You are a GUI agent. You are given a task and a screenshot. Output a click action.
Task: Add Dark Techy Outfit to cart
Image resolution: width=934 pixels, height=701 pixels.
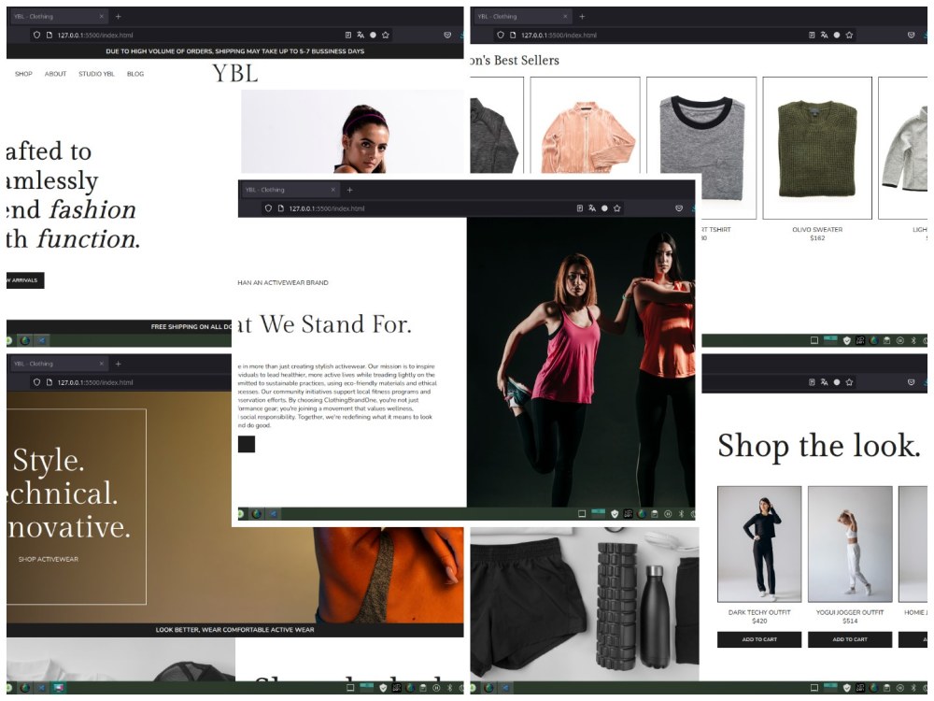coord(759,639)
